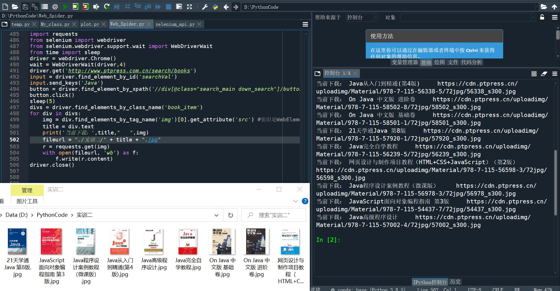560x291 pixels.
Task: Change to parent directory
Action: tap(554, 7)
